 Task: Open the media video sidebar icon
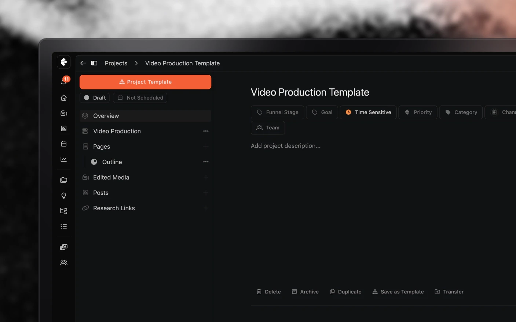click(64, 113)
